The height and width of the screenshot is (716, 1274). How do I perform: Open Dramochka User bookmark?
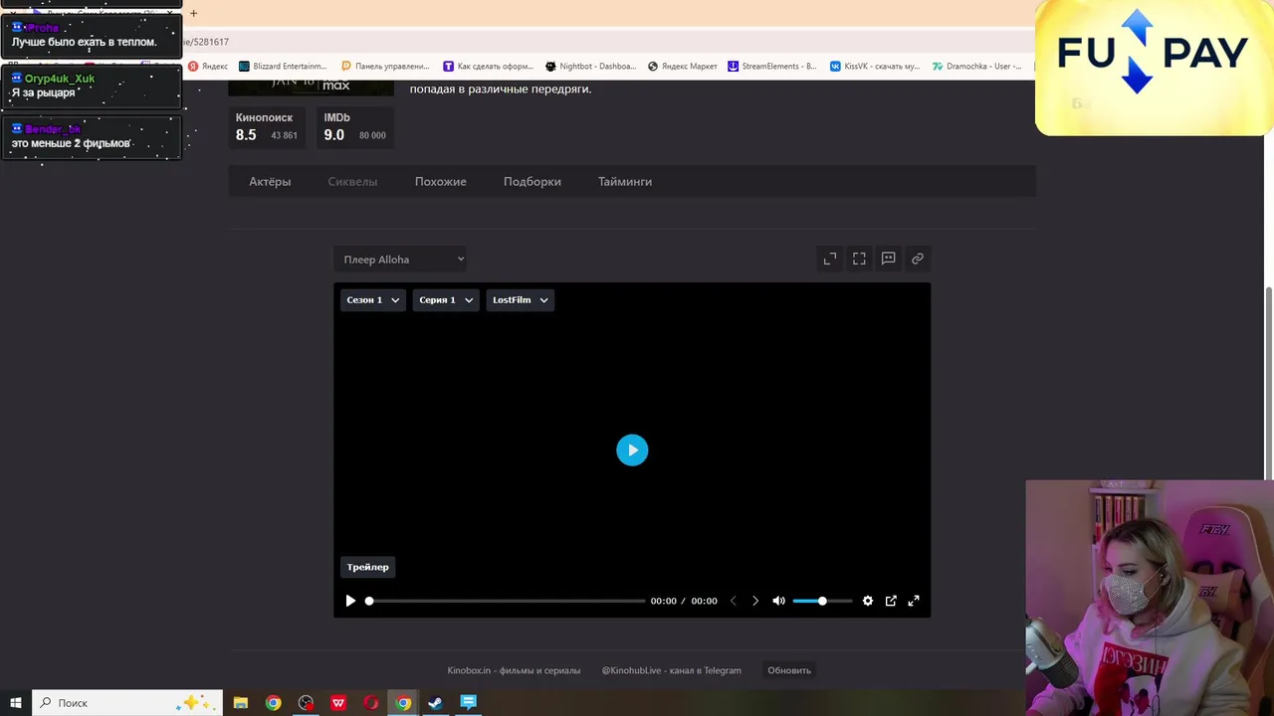(x=977, y=67)
